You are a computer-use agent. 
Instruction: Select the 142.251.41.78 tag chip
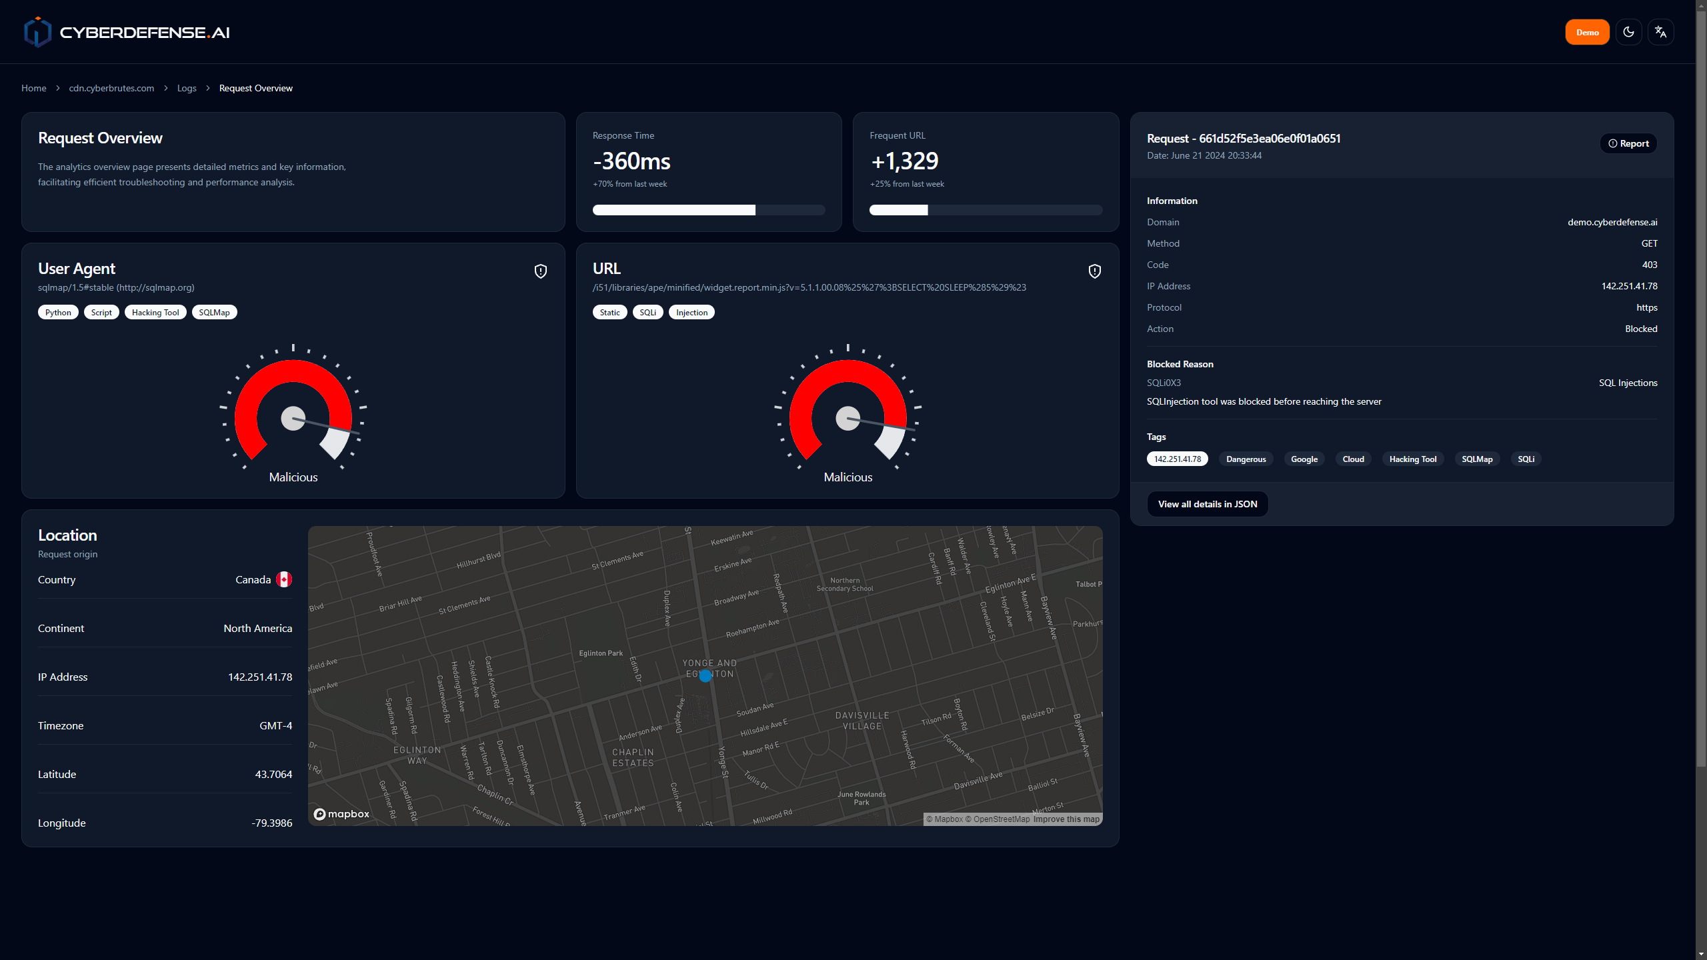[x=1177, y=459]
